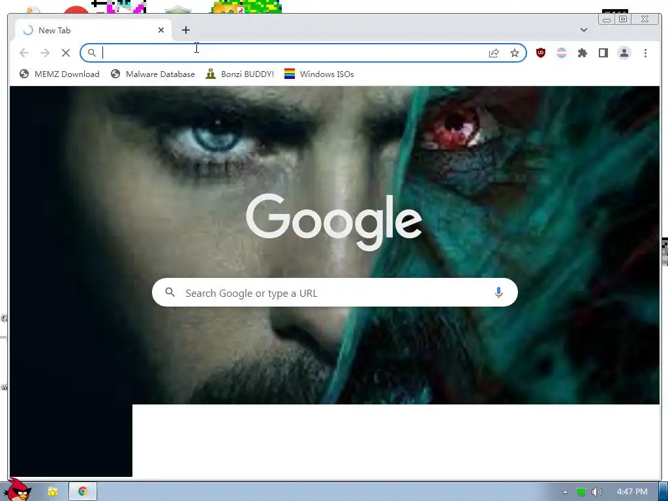Click Chrome icon in taskbar
The width and height of the screenshot is (668, 501).
(83, 492)
